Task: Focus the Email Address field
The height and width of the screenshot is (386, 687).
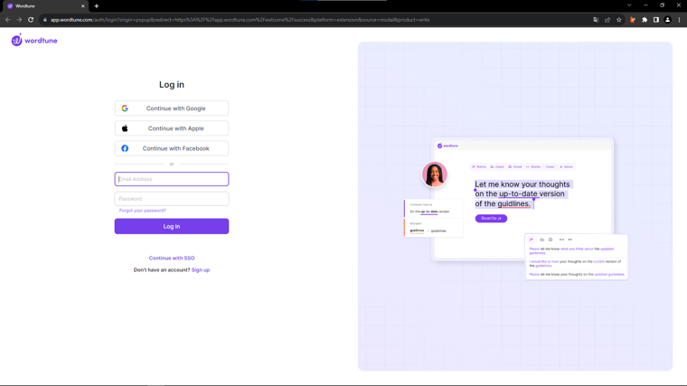Action: tap(172, 179)
